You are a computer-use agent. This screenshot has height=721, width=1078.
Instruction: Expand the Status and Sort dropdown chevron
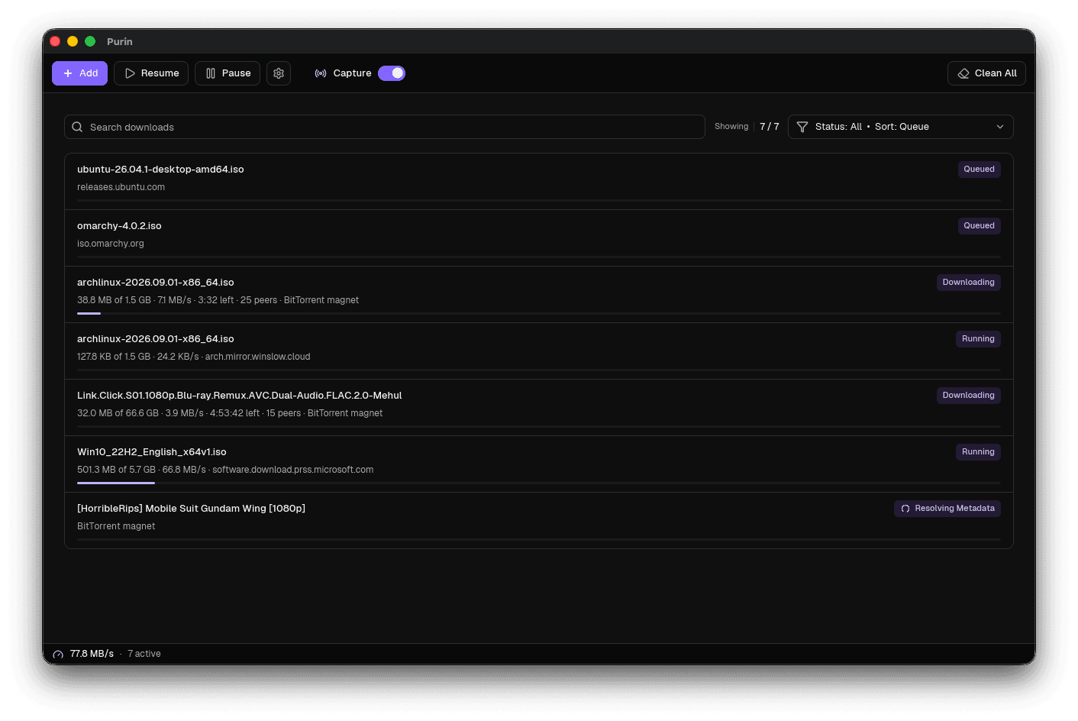(x=1000, y=127)
